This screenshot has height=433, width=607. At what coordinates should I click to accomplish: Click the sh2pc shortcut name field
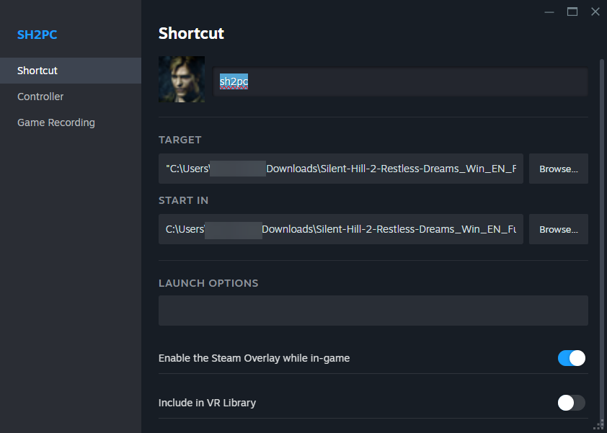tap(400, 82)
